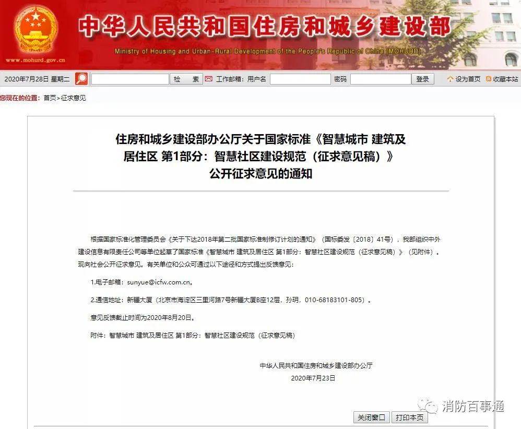Click the sunyue@icfw.com.cn email address
This screenshot has width=521, height=429.
[x=160, y=282]
